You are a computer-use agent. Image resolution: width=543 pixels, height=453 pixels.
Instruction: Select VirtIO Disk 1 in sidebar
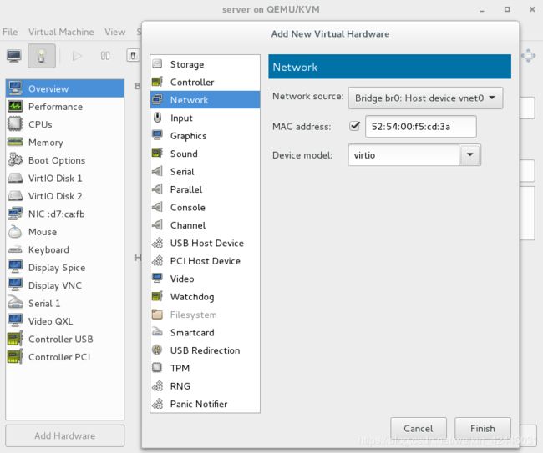click(x=65, y=178)
